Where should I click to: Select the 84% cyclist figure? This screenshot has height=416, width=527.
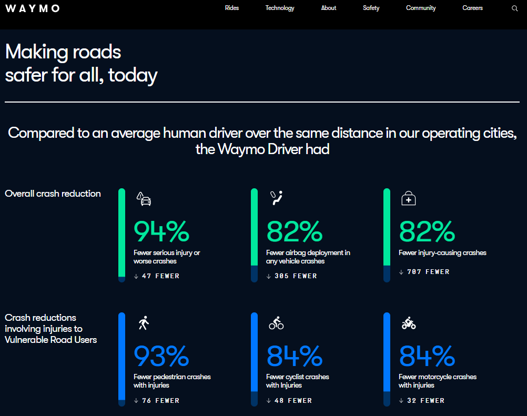pyautogui.click(x=295, y=356)
